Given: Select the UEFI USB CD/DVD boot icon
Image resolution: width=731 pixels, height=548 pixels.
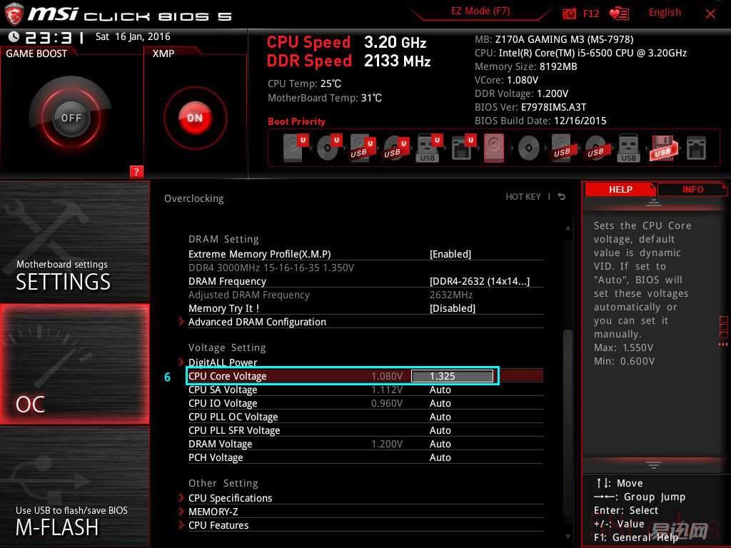Looking at the screenshot, I should click(x=395, y=148).
